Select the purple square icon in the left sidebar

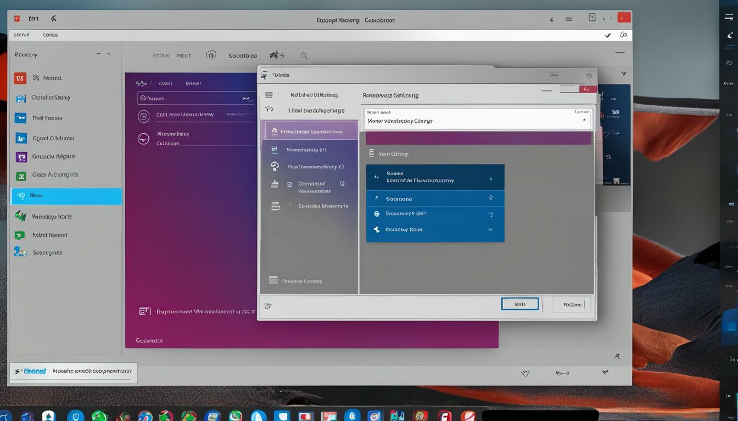(21, 157)
